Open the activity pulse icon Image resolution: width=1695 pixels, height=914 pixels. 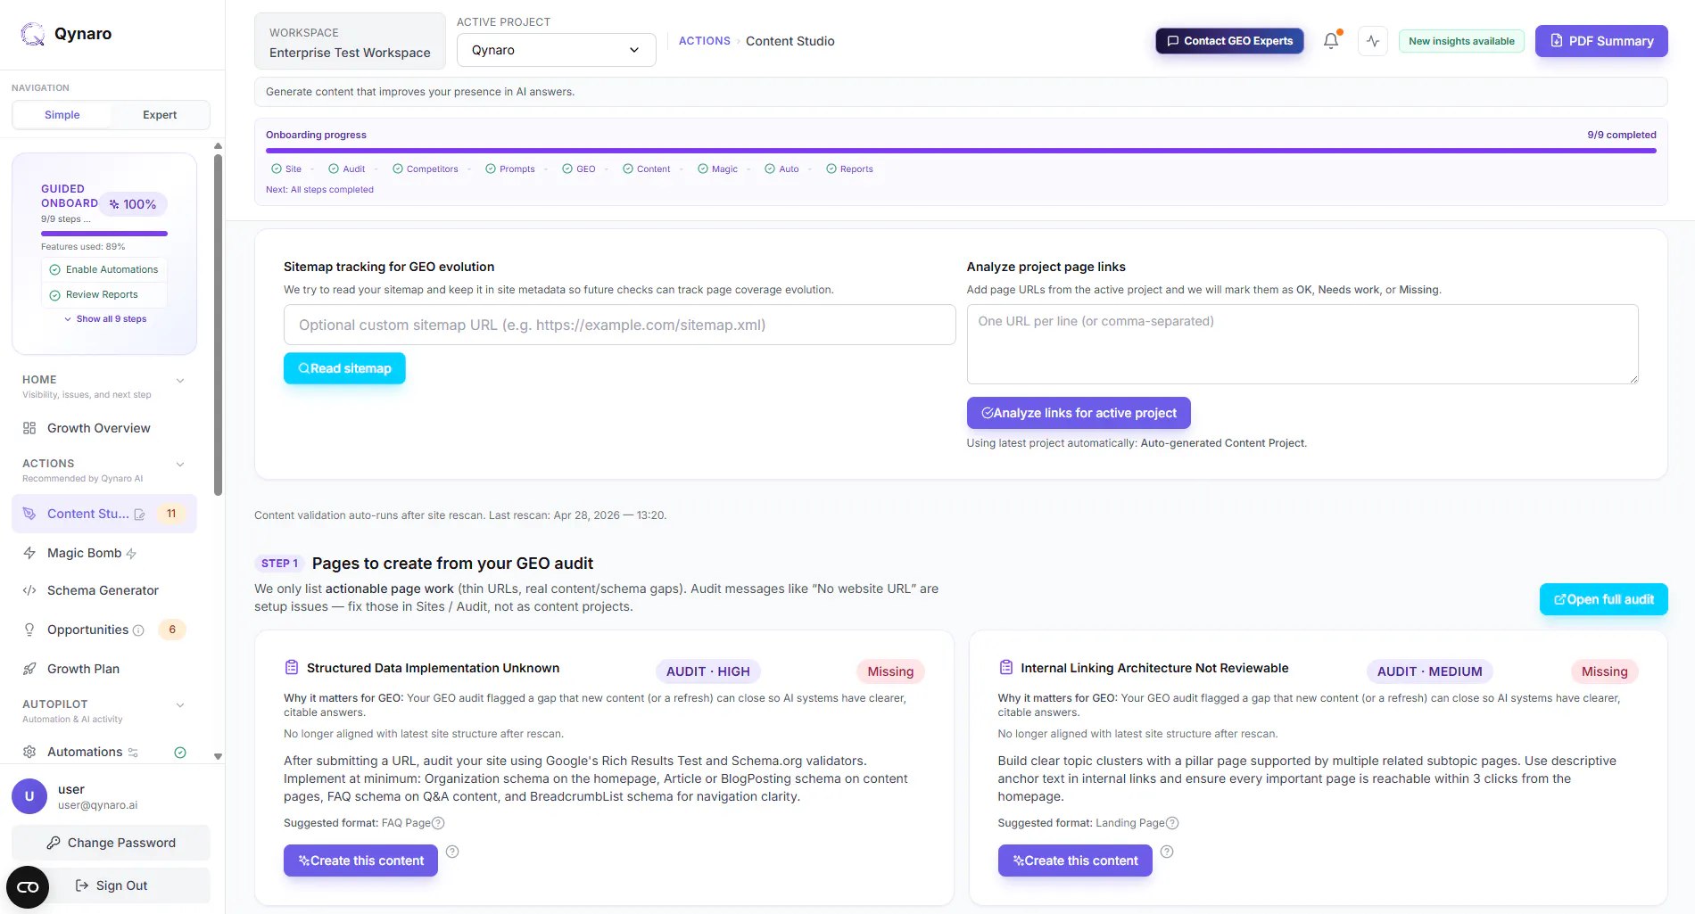pyautogui.click(x=1373, y=41)
